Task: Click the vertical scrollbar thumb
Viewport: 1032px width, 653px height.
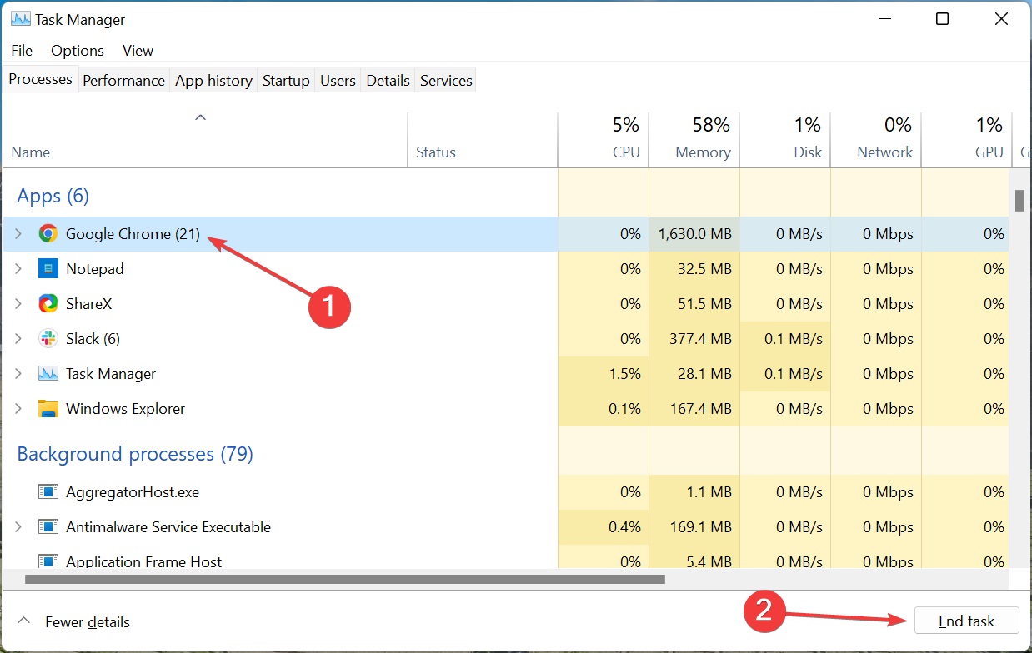Action: coord(1019,201)
